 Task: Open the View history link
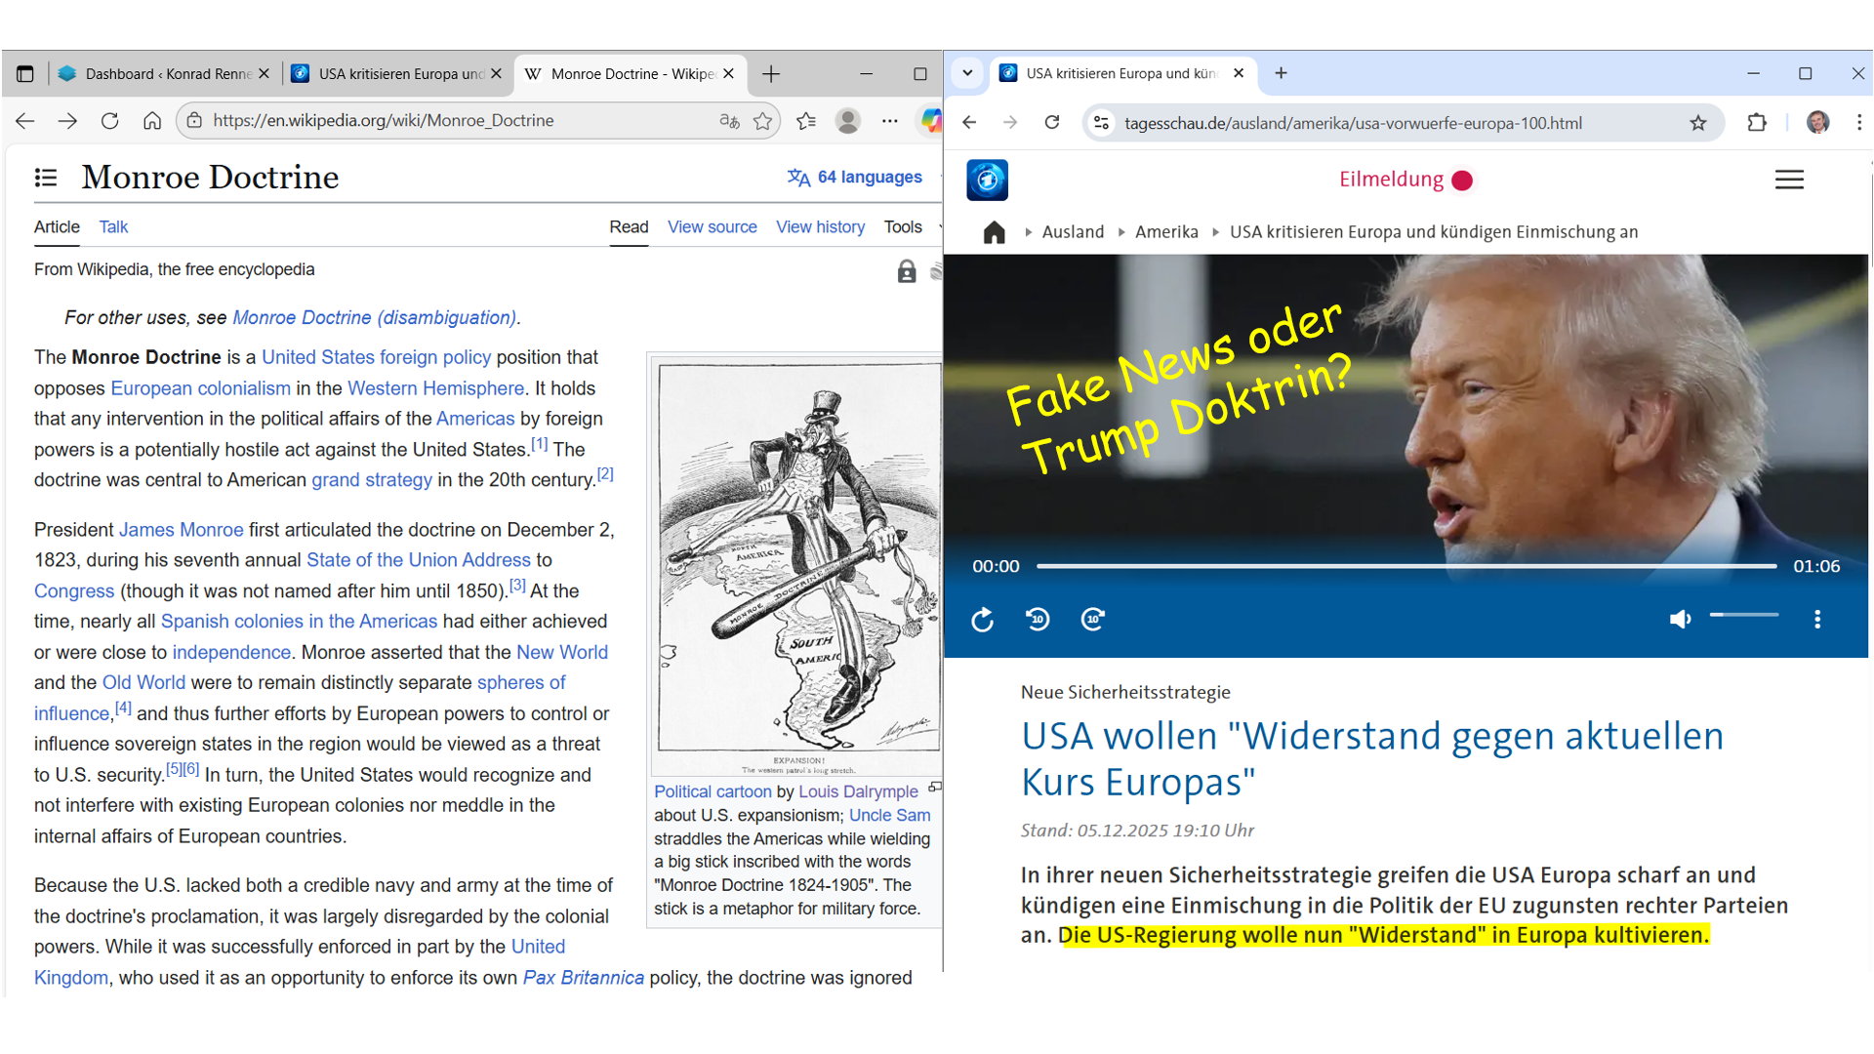tap(820, 227)
